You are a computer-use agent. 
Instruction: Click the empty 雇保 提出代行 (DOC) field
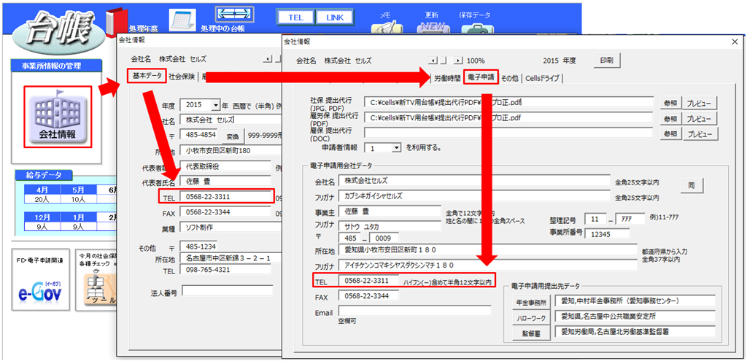(508, 133)
